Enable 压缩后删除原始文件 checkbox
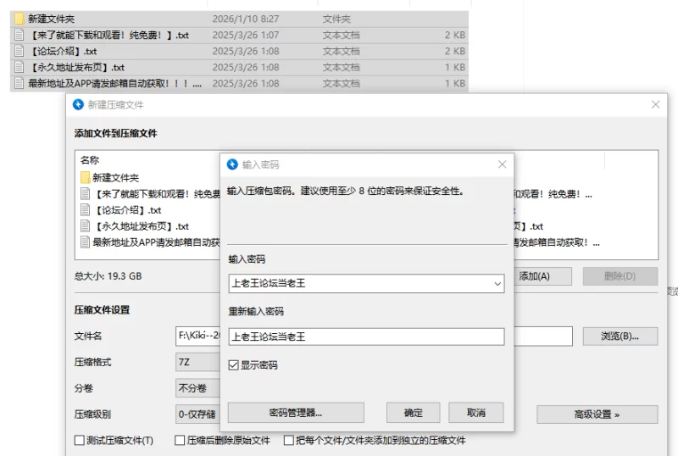678x456 pixels. [180, 441]
